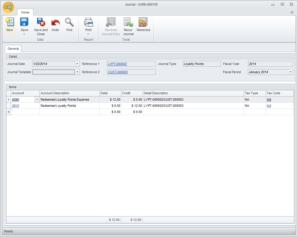The width and height of the screenshot is (298, 237).
Task: Click the $ 12.00 debit cell for 6090
Action: (110, 99)
